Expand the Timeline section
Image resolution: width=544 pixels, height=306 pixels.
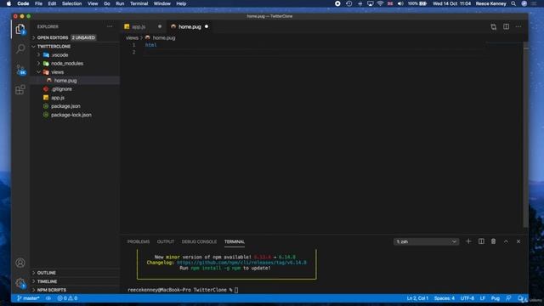(75, 281)
